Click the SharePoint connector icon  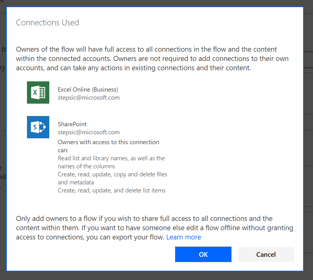(38, 127)
